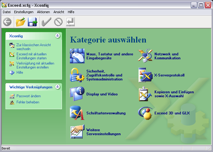213x152 pixels.
Task: Click the Netzwerk und Kommunikation icon
Action: point(145,56)
